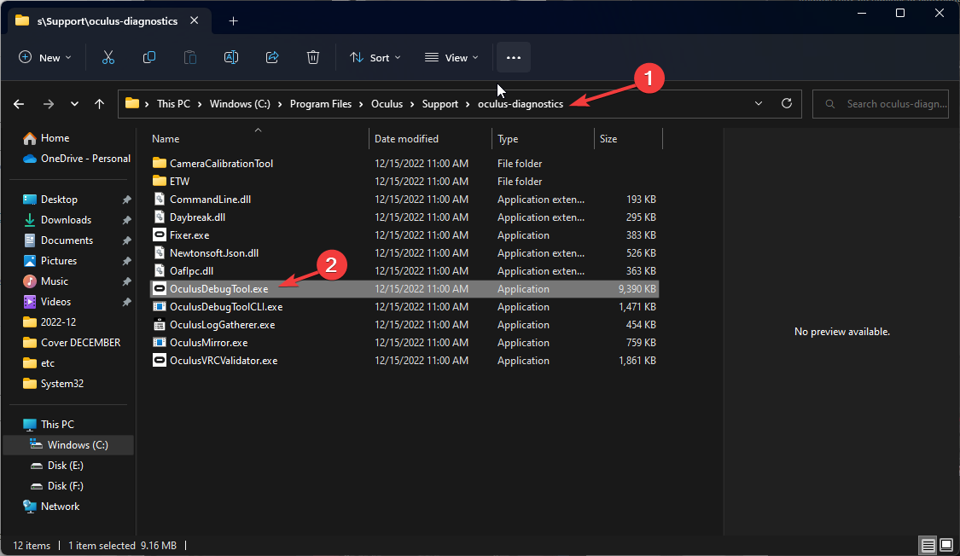The width and height of the screenshot is (960, 556).
Task: Select the Daybreak.dll file icon
Action: click(160, 217)
